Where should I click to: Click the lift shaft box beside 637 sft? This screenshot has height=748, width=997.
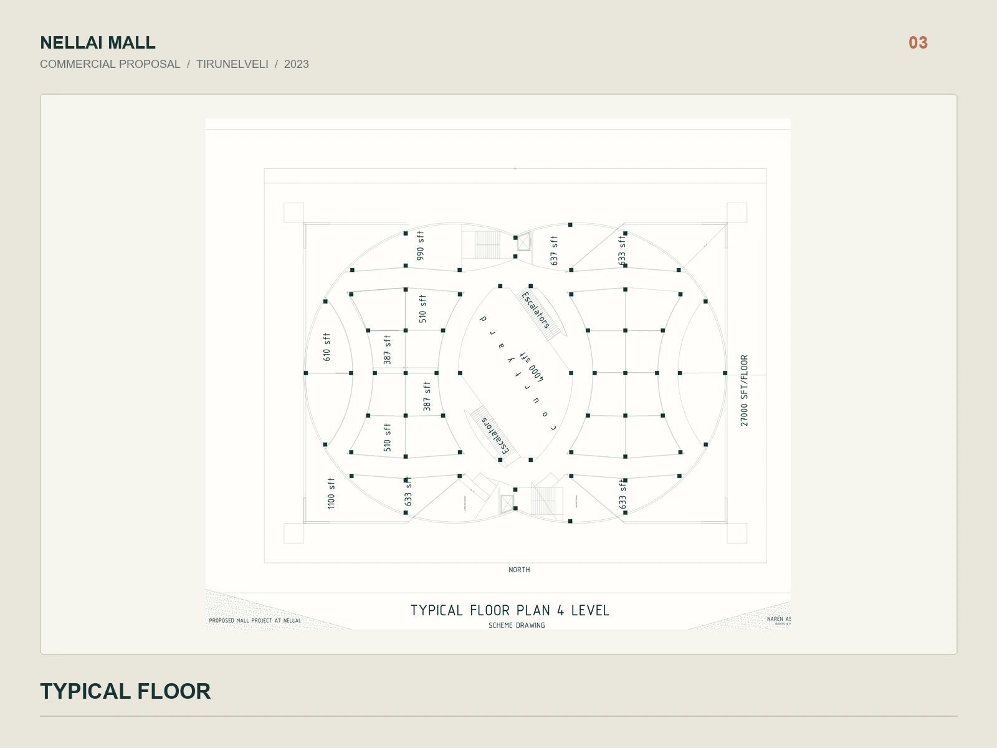click(x=523, y=241)
